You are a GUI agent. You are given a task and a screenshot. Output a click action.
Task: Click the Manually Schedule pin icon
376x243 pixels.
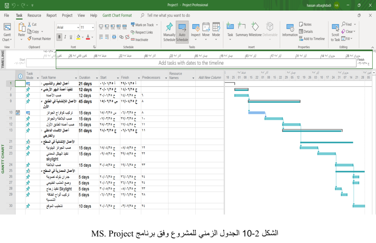(x=169, y=27)
